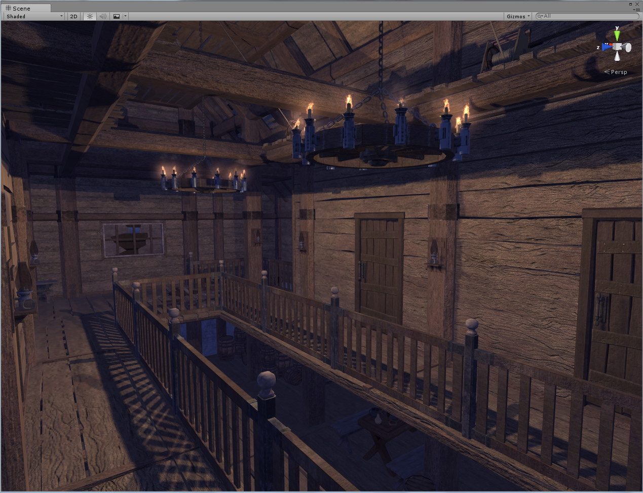Screen dimensions: 643x493
Task: Open search type magnifier dropdown
Action: [x=540, y=16]
